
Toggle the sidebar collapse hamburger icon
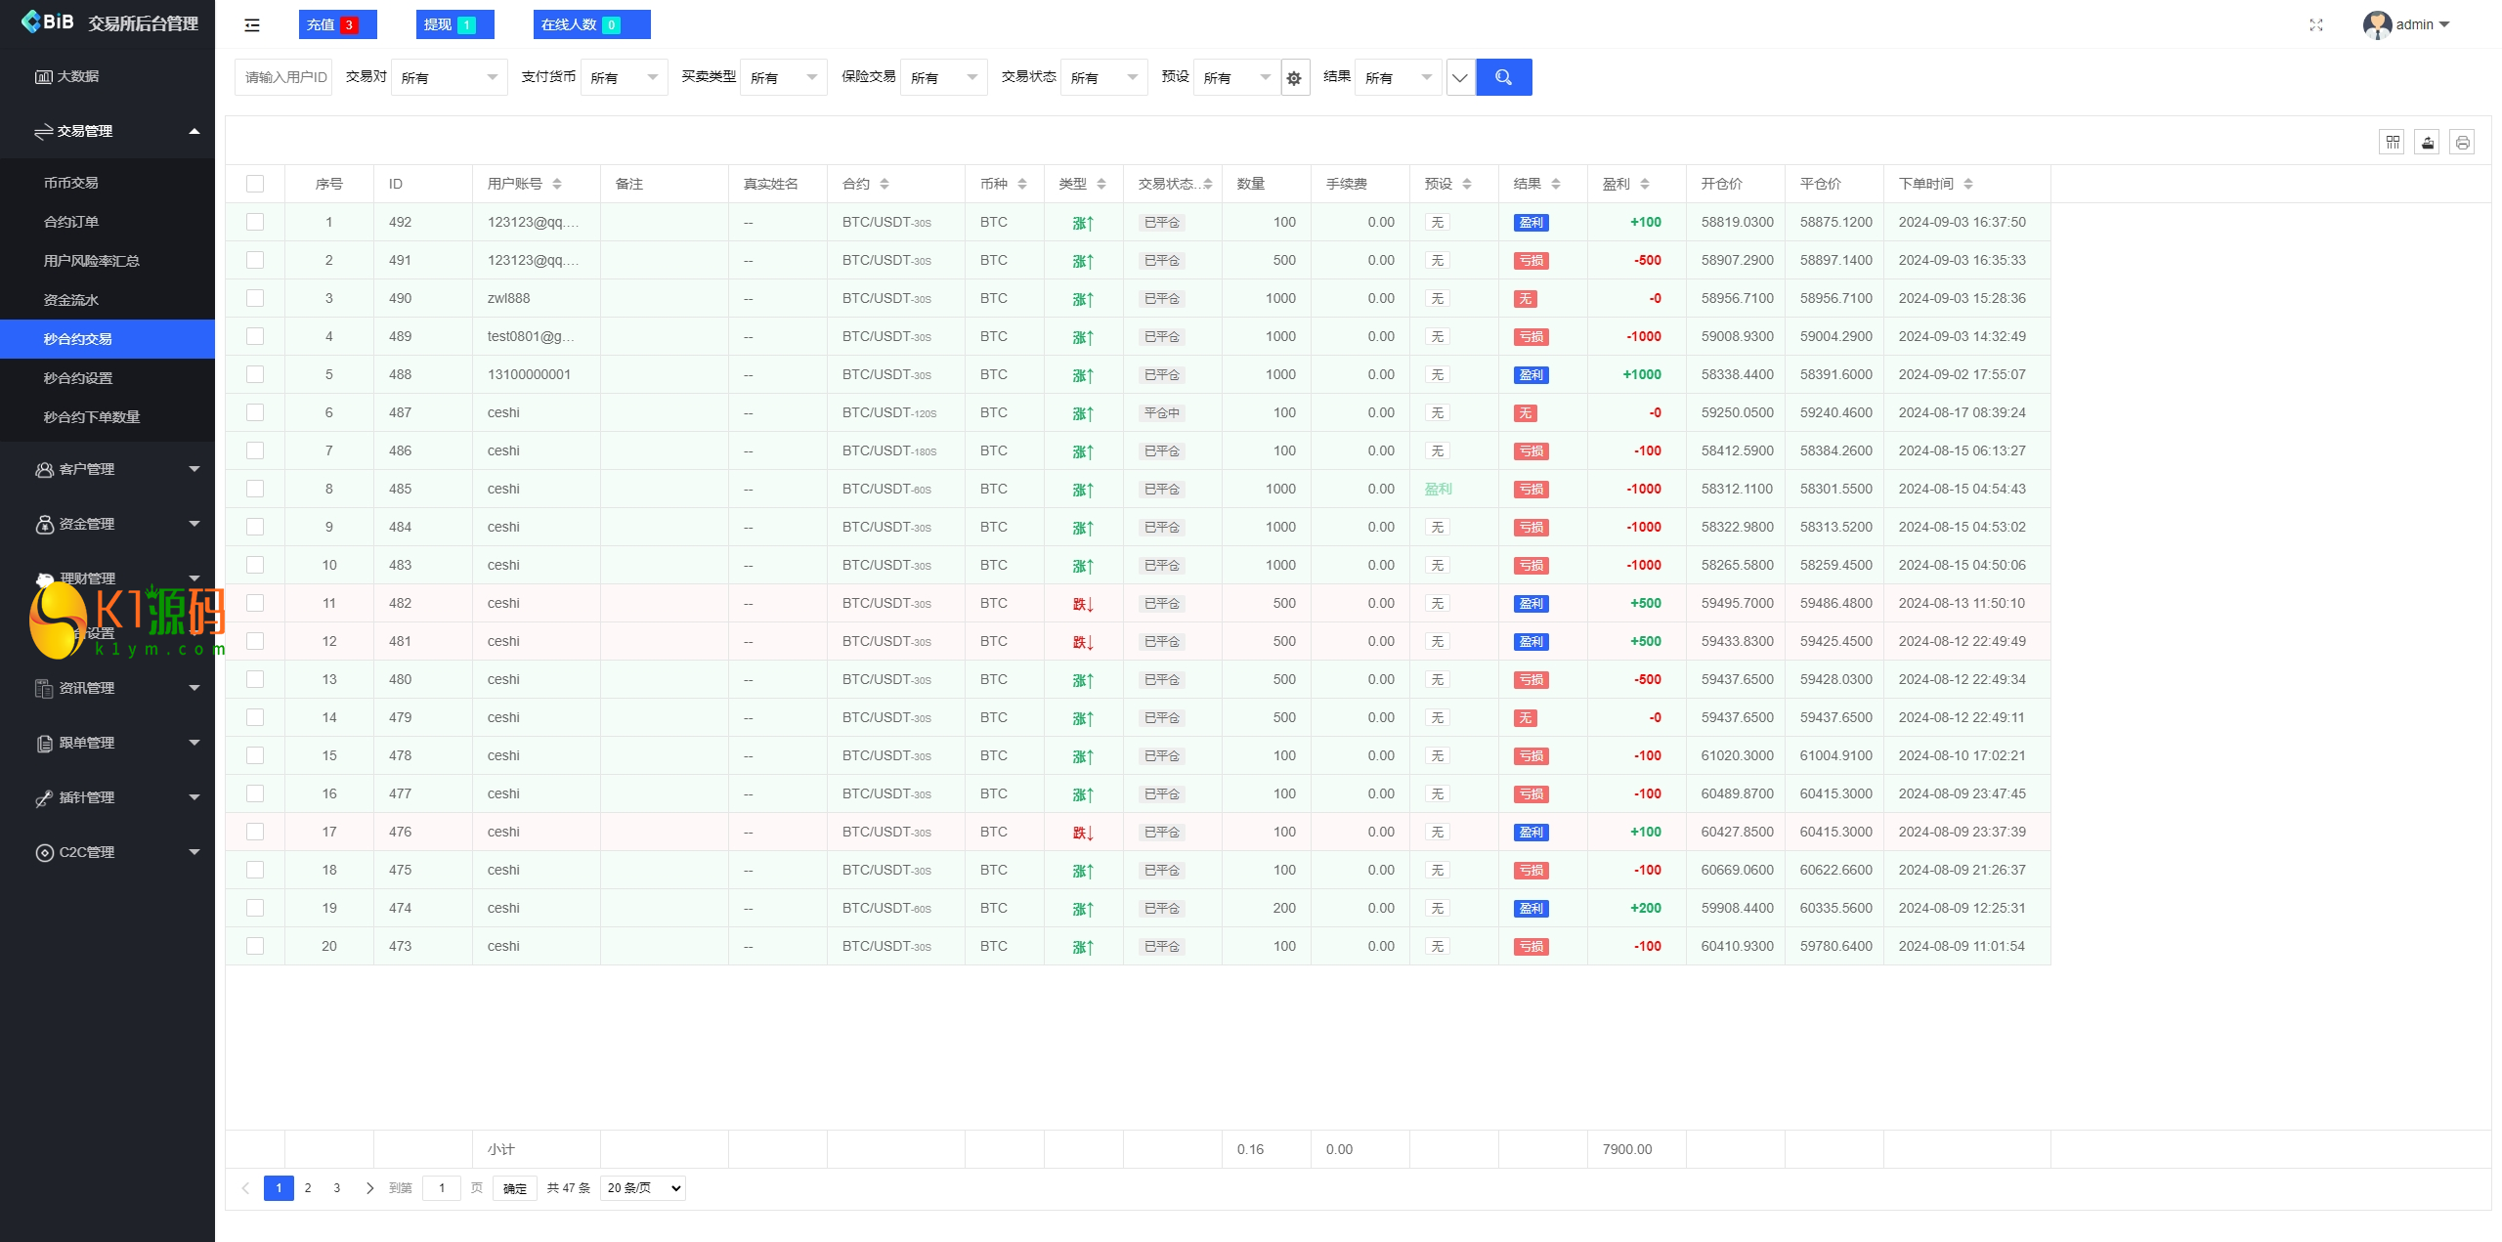252,25
